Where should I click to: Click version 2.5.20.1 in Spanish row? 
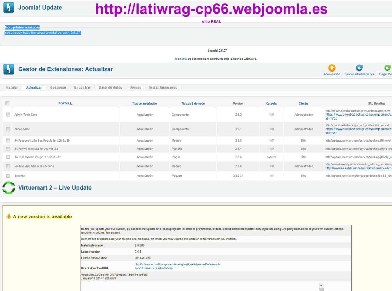238,176
